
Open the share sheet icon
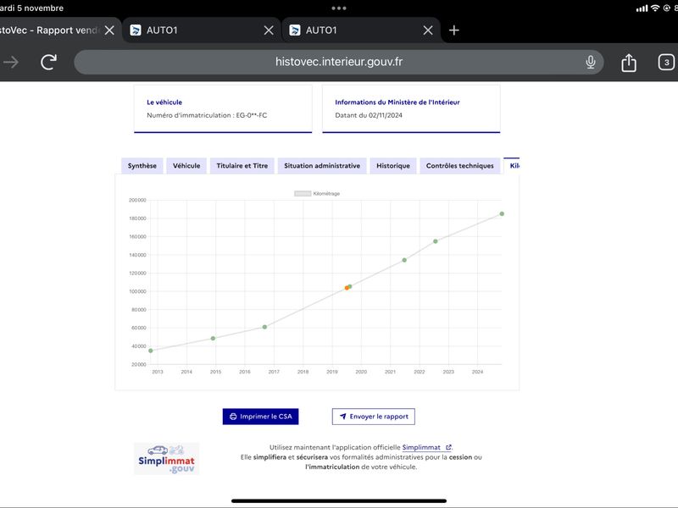pyautogui.click(x=629, y=62)
